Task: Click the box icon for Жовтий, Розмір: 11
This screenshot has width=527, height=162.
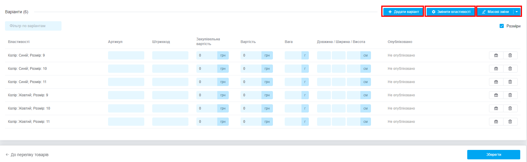Action: [496, 122]
